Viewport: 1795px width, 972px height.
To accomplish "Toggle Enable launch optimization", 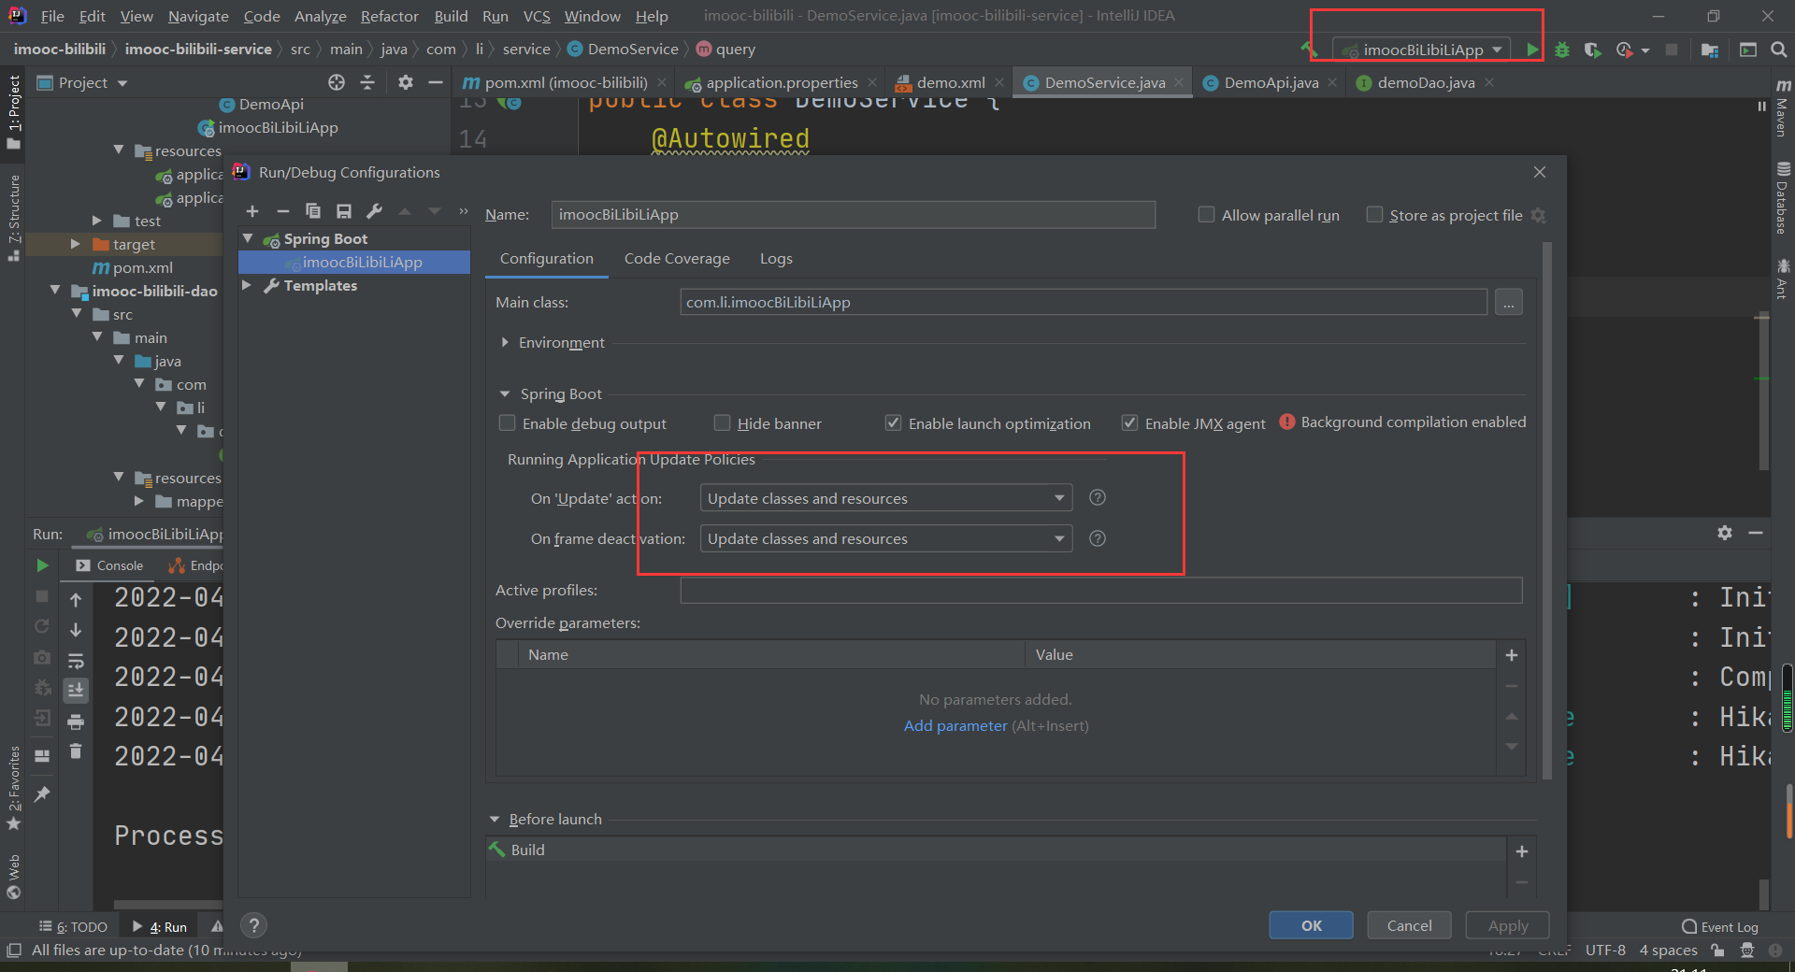I will pyautogui.click(x=894, y=423).
